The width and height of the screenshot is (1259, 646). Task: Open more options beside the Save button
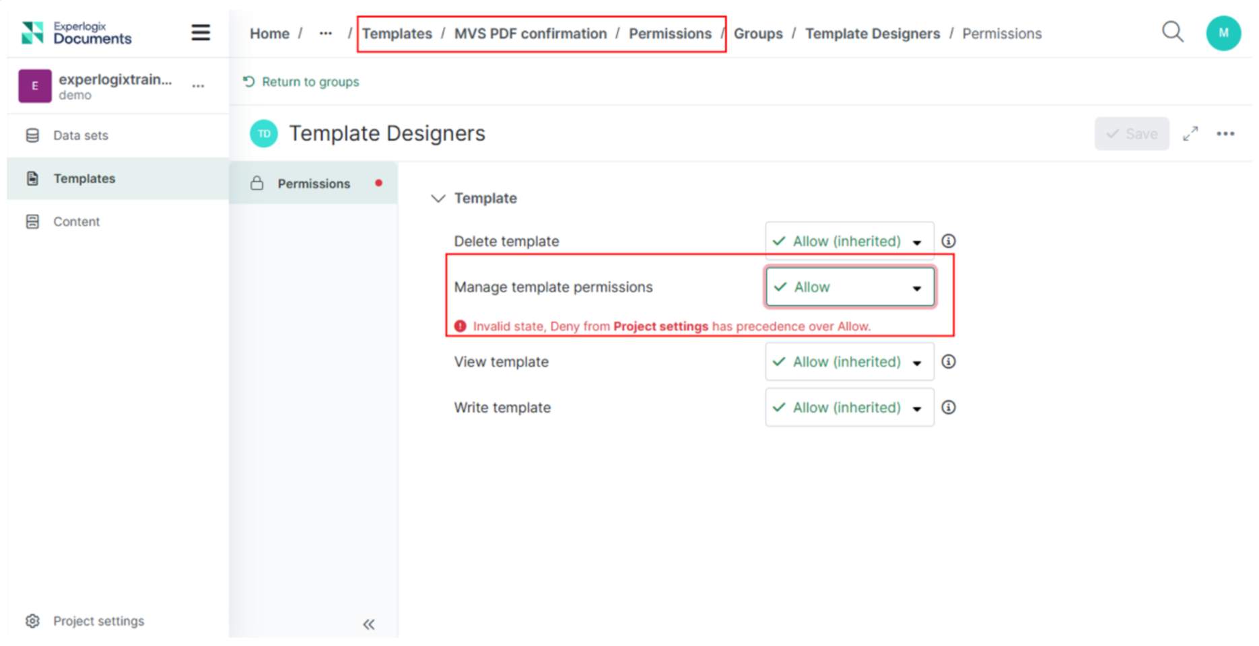[1225, 134]
